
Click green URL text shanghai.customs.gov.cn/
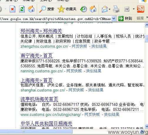coord(43,90)
